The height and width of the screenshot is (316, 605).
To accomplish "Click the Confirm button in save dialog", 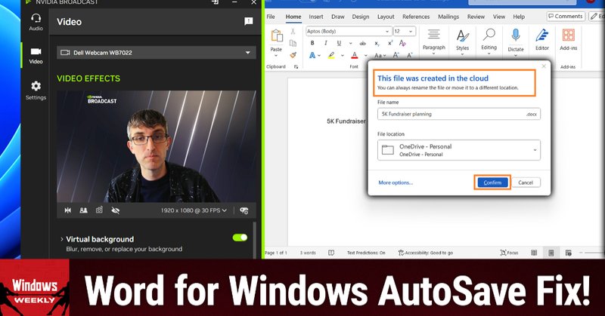I will (492, 183).
